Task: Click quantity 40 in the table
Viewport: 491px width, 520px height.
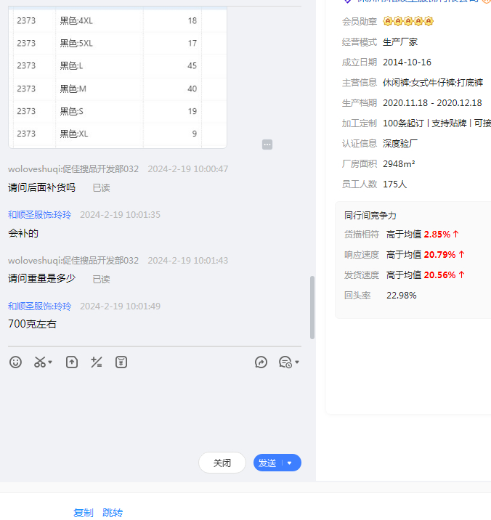Action: coord(192,89)
